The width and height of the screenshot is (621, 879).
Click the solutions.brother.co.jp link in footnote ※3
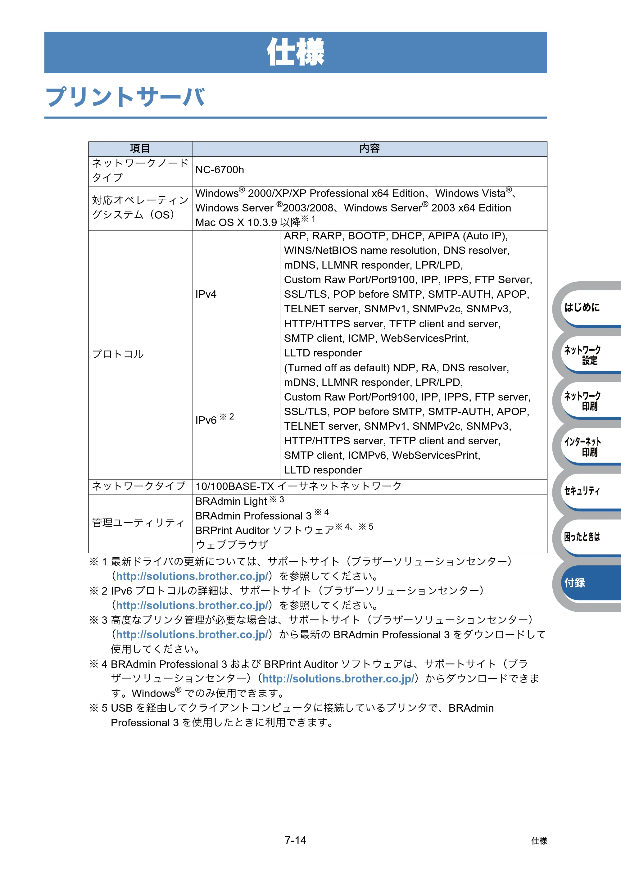tap(192, 635)
